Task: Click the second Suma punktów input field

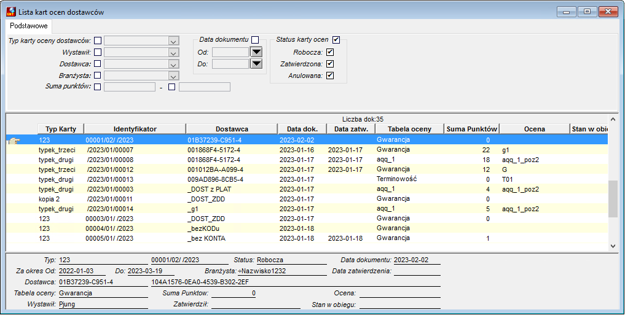Action: (205, 87)
